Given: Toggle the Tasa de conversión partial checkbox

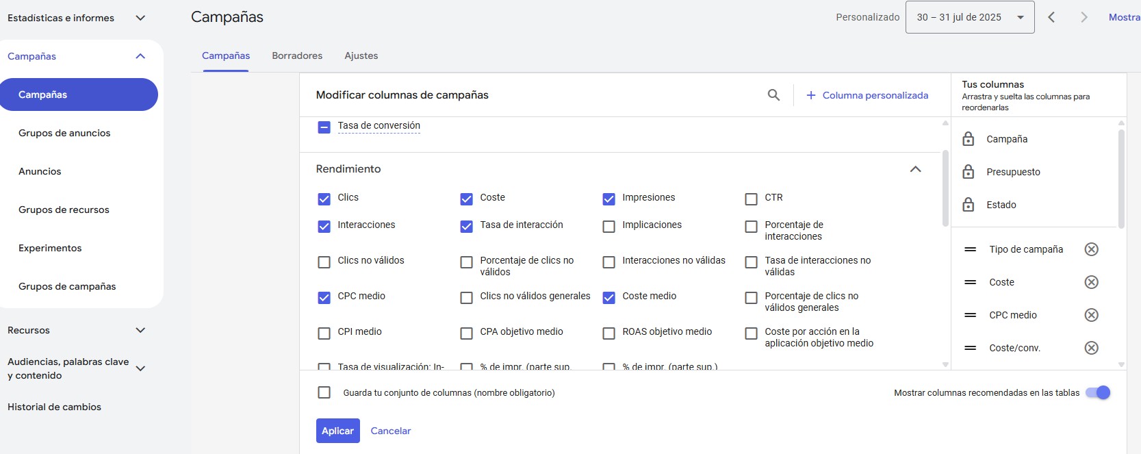Looking at the screenshot, I should pyautogui.click(x=324, y=127).
